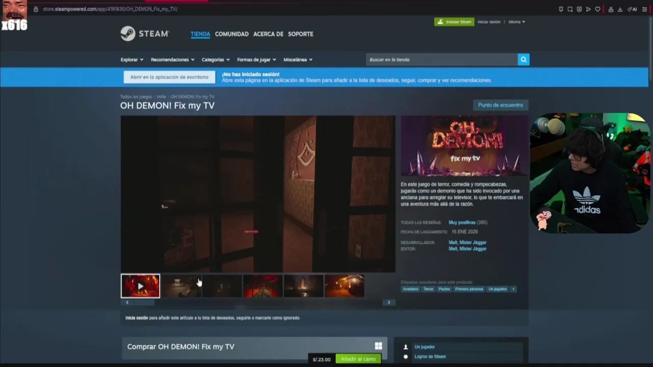653x367 pixels.
Task: Select the red room screenshot thumbnail
Action: click(x=263, y=286)
